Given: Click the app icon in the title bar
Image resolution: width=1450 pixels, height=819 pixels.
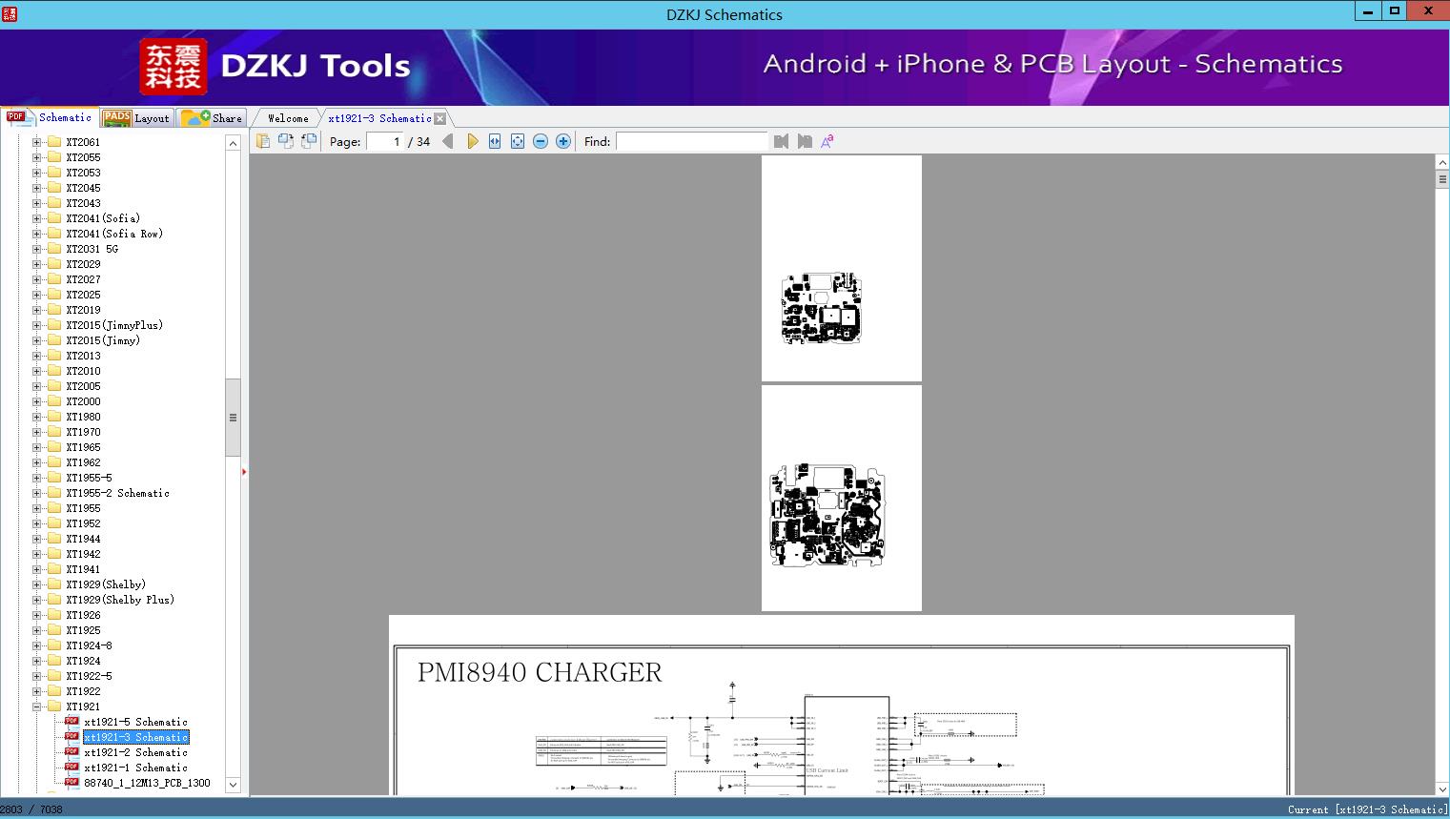Looking at the screenshot, I should [x=10, y=13].
